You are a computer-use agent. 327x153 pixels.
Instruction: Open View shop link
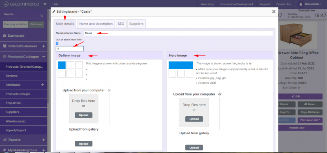207,4
